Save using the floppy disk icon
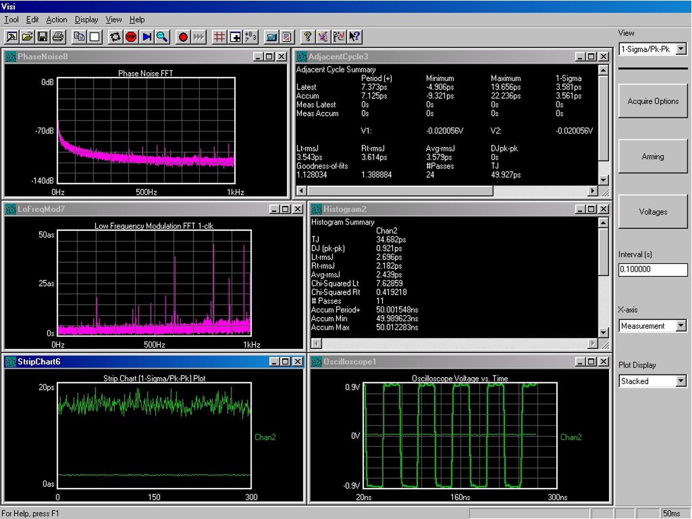692x519 pixels. (x=42, y=37)
